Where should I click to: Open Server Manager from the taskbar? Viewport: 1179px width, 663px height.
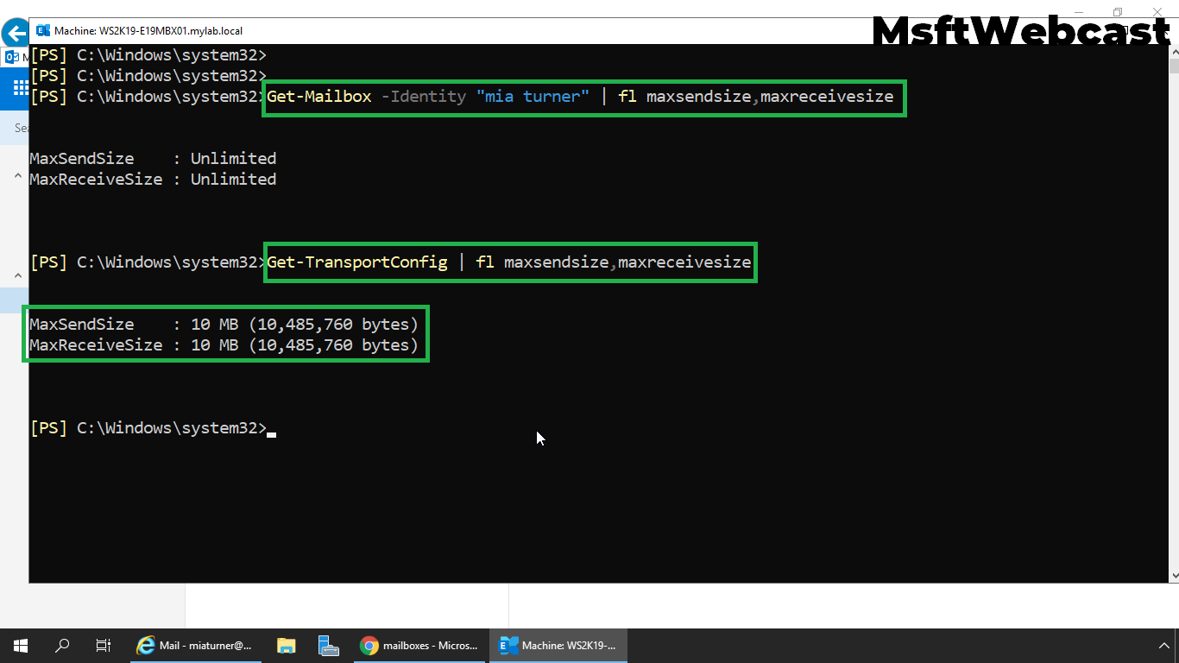pos(327,645)
